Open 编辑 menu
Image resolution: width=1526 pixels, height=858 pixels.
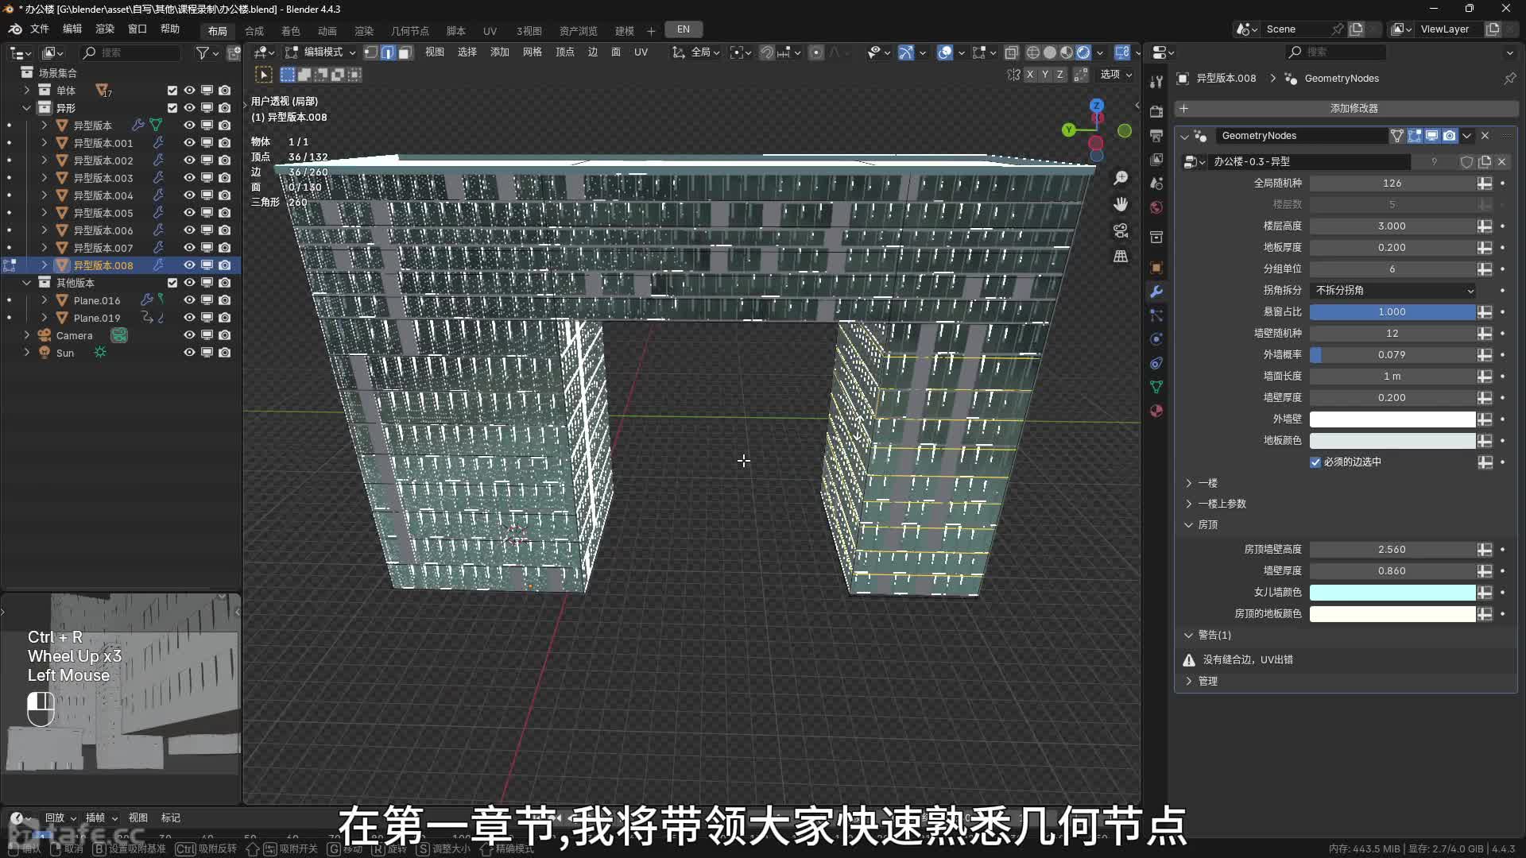(72, 29)
